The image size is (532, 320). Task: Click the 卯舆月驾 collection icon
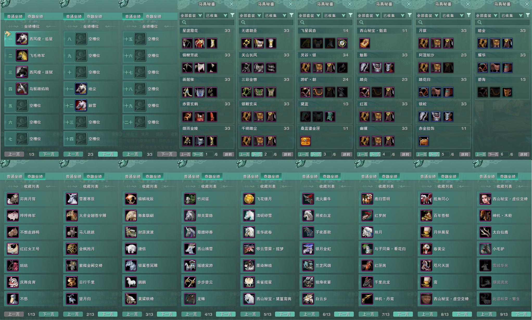(12, 199)
